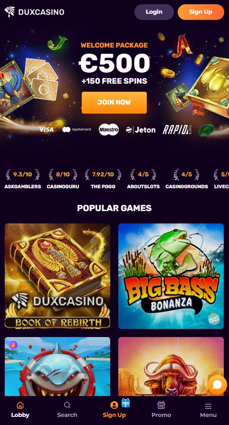Tap the Sign Up user icon
Viewport: 229px width, 425px height.
click(114, 405)
